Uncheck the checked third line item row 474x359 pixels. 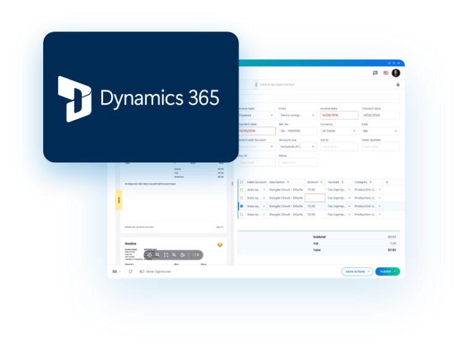pyautogui.click(x=241, y=206)
